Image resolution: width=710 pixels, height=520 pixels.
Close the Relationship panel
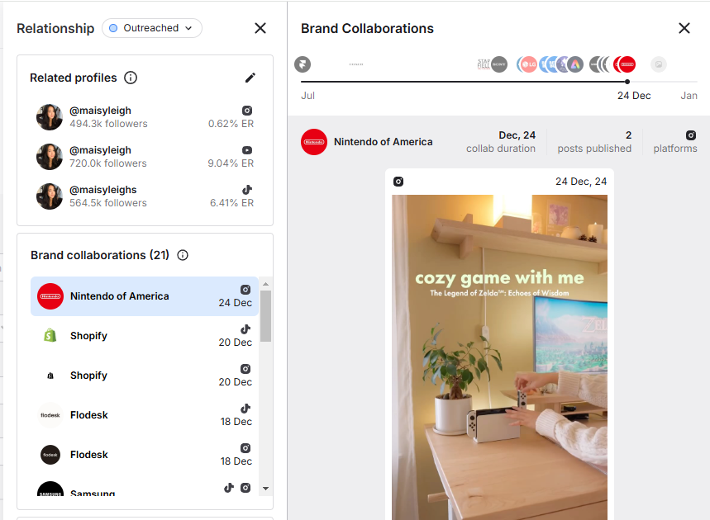(x=260, y=28)
